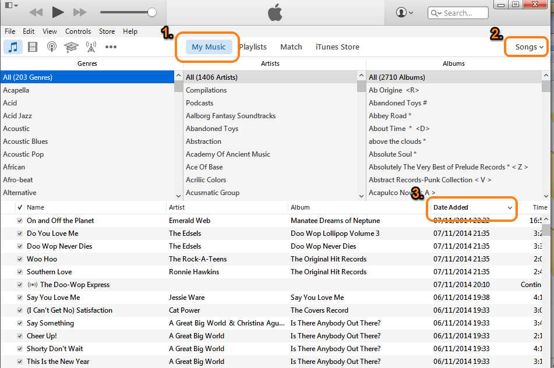554x368 pixels.
Task: Open the user account menu
Action: coord(404,13)
